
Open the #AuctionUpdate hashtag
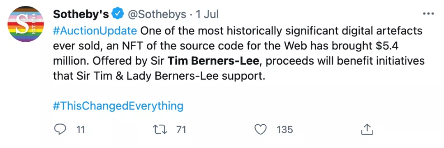[95, 31]
